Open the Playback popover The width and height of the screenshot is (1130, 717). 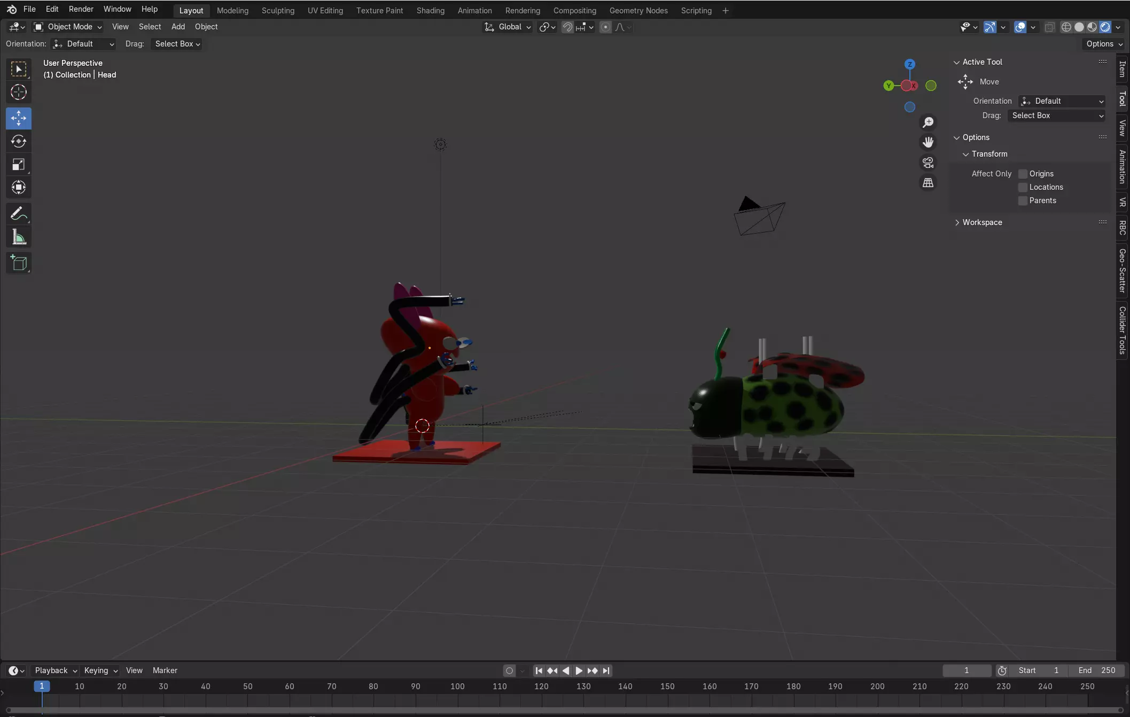coord(55,670)
